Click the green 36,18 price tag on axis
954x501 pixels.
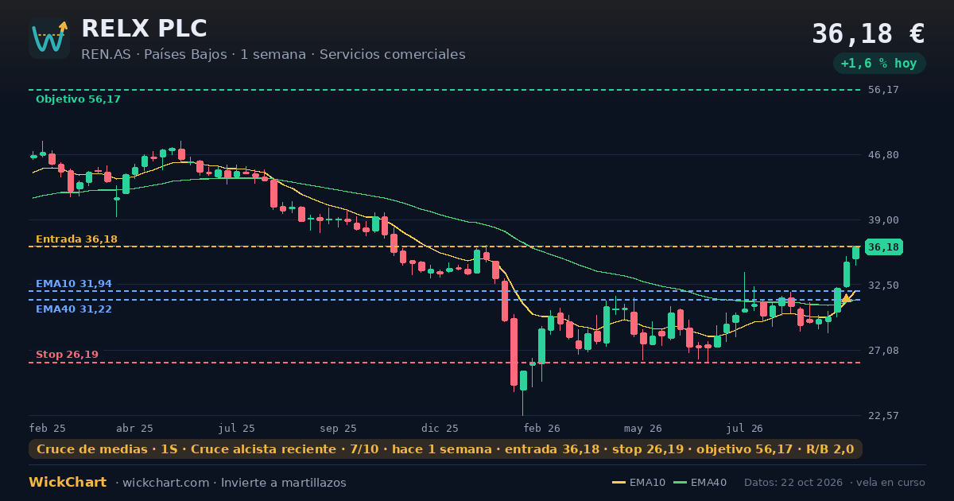883,247
